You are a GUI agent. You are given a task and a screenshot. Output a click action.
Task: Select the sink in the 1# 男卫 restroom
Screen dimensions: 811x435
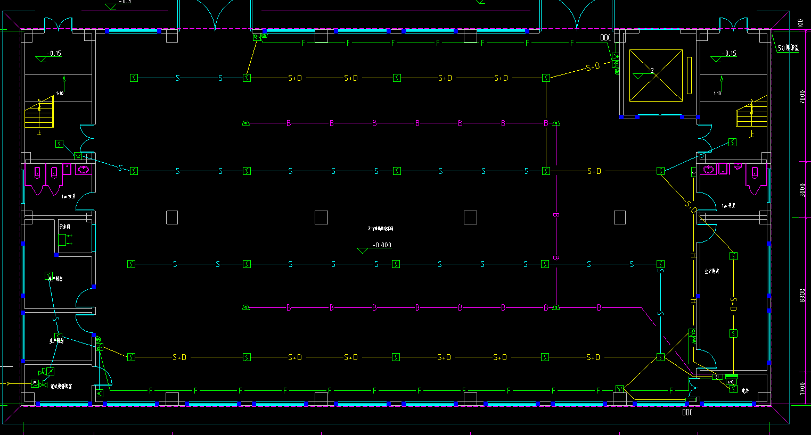point(707,170)
